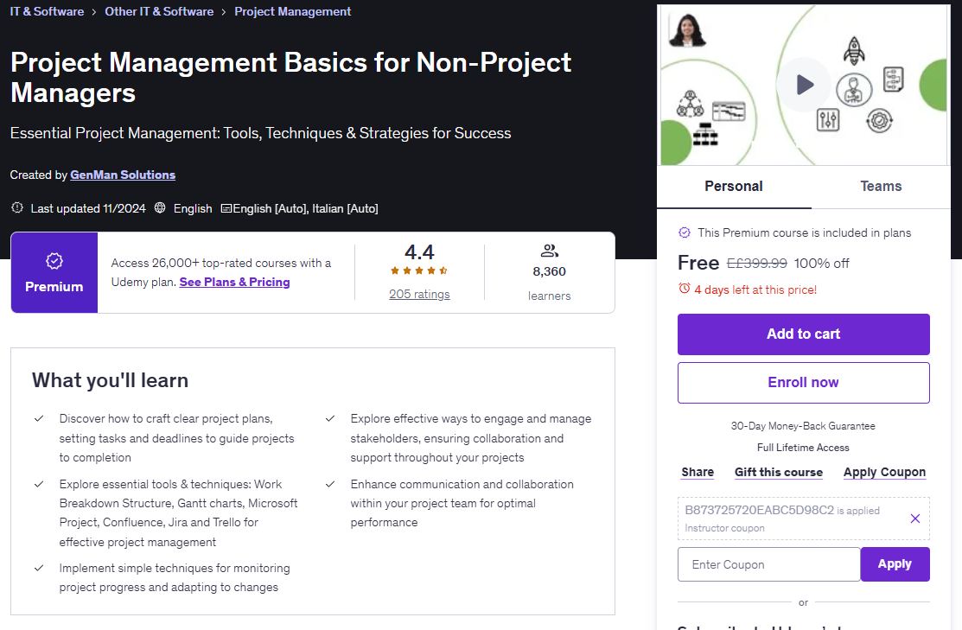The width and height of the screenshot is (962, 630).
Task: Click the last updated badge icon
Action: click(17, 208)
